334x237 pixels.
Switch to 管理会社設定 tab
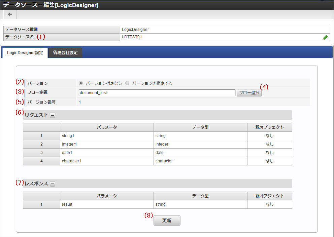65,53
